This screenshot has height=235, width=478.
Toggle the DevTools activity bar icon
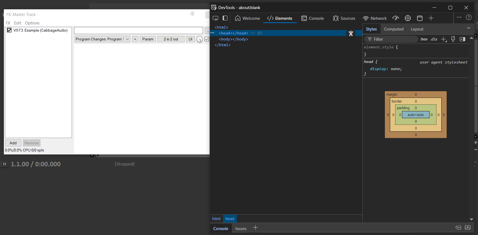tap(225, 18)
